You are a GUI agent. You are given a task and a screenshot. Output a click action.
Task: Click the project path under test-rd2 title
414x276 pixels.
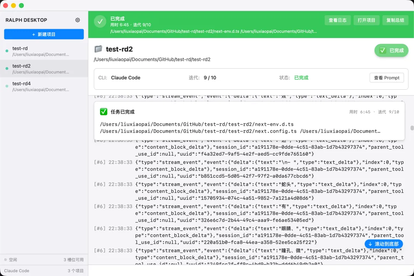(x=152, y=59)
